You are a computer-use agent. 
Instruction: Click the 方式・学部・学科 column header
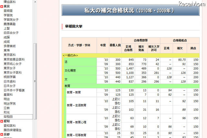click(x=79, y=45)
